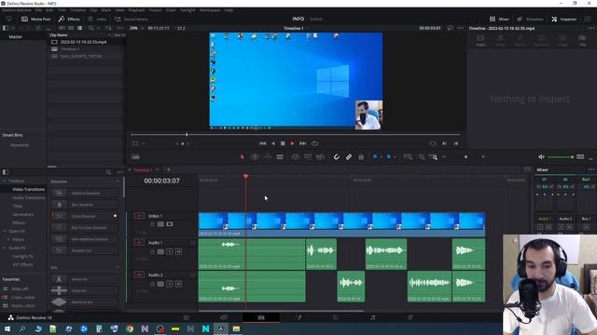
Task: Toggle the magnet Snapping icon
Action: (336, 157)
